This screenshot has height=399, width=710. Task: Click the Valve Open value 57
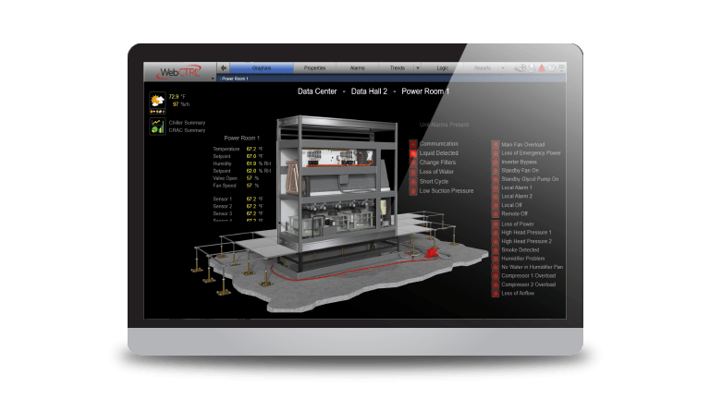249,178
